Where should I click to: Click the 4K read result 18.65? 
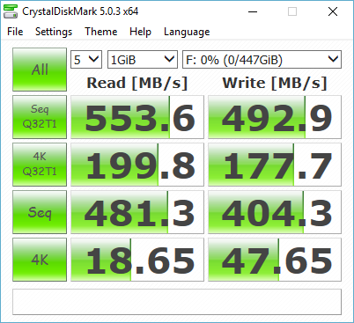(x=137, y=260)
